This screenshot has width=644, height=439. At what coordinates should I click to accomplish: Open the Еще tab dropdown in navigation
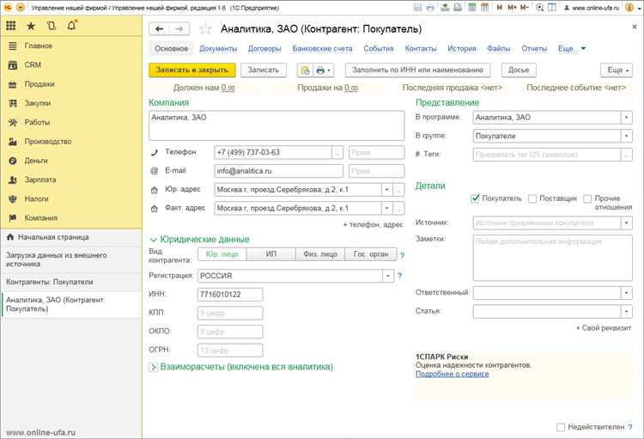pos(571,48)
